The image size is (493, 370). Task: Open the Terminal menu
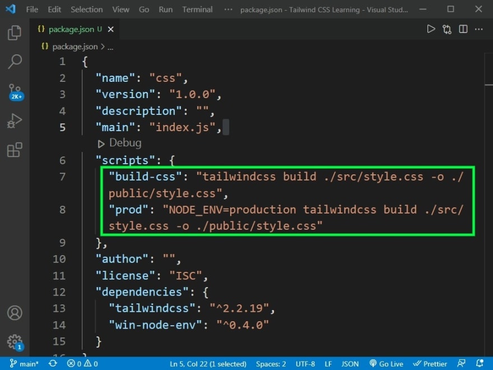(x=197, y=10)
